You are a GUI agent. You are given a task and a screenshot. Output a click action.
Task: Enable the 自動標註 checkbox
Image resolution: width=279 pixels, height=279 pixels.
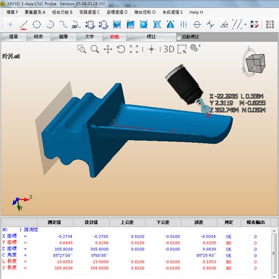pyautogui.click(x=179, y=37)
